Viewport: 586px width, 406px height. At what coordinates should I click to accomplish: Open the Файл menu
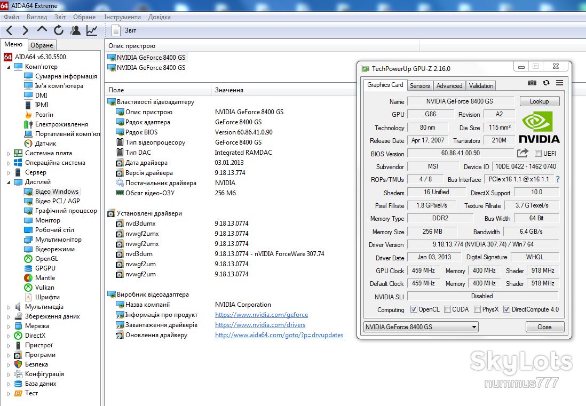click(12, 17)
